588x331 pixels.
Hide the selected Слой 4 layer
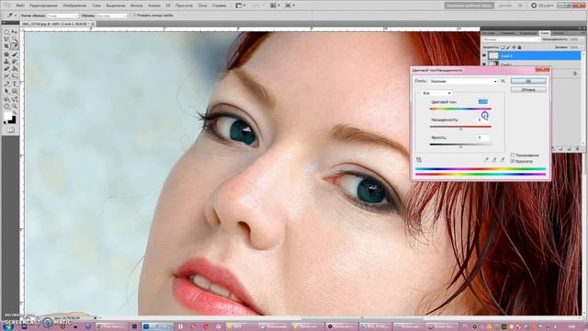[x=484, y=56]
